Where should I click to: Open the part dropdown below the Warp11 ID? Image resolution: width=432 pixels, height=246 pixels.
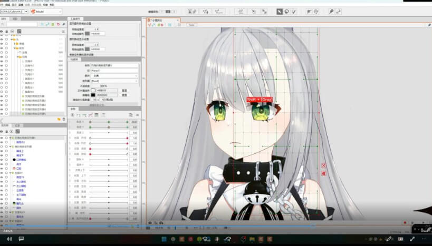click(x=114, y=76)
